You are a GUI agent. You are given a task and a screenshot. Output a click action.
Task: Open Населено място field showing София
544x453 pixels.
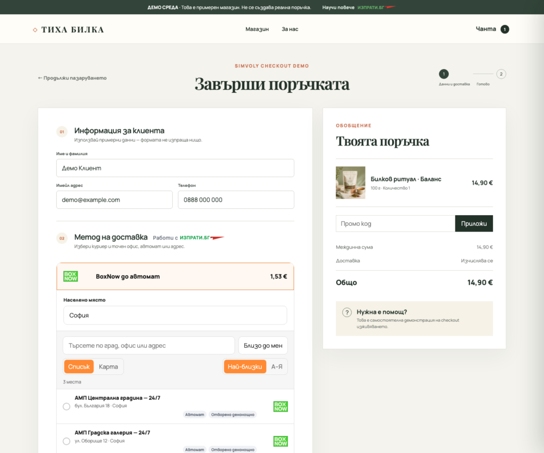point(175,315)
